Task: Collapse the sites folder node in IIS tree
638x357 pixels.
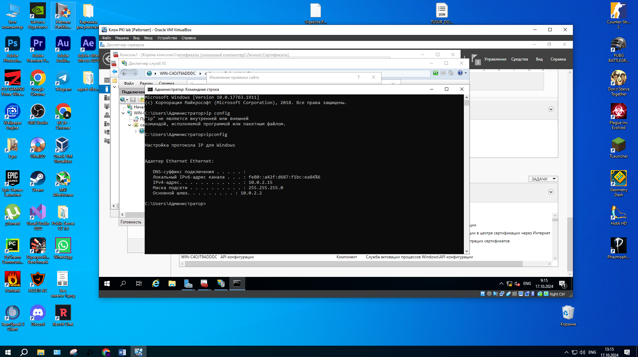Action: click(x=129, y=125)
